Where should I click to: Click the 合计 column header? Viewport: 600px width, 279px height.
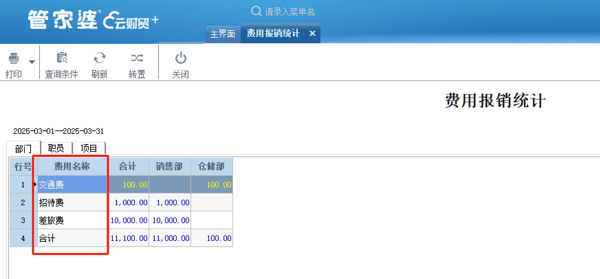point(128,167)
